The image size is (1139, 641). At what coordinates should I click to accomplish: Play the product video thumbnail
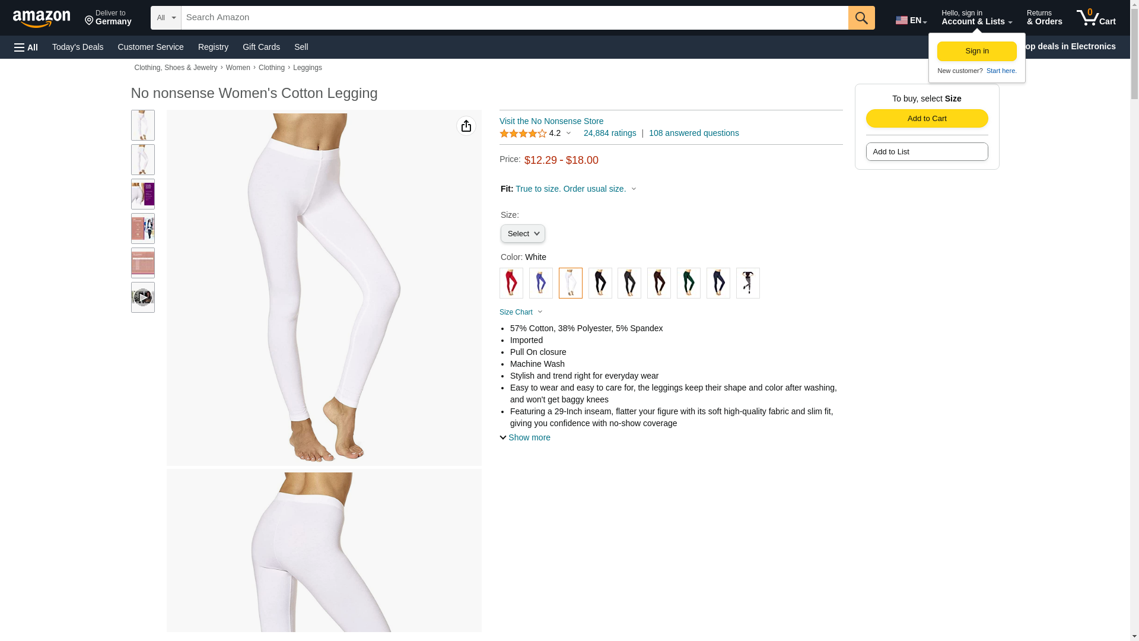click(143, 297)
